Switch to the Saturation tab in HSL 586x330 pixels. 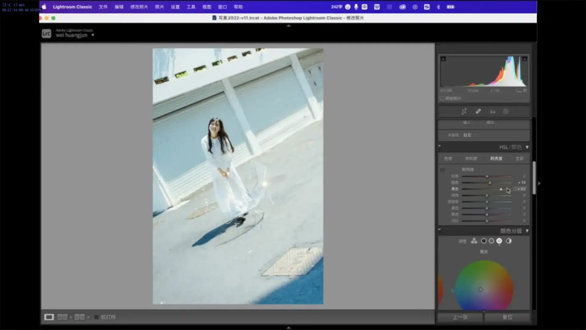click(471, 159)
